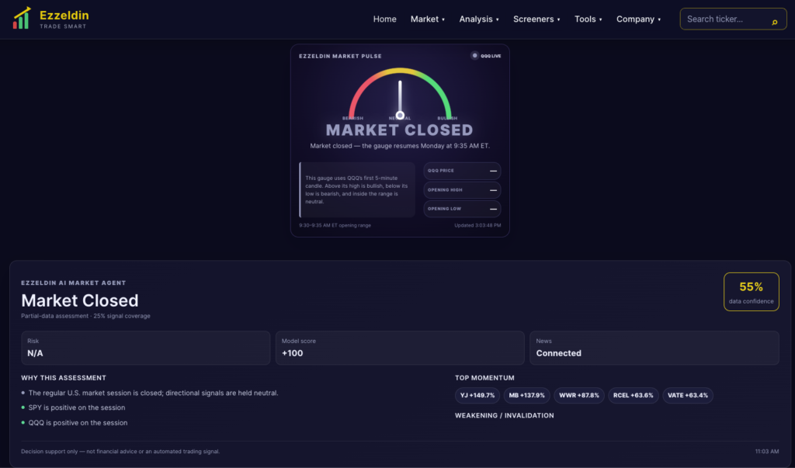
Task: Click the OPENING HIGH value row
Action: [x=462, y=190]
